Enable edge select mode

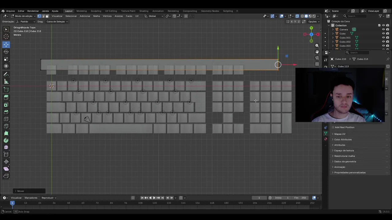(x=43, y=16)
